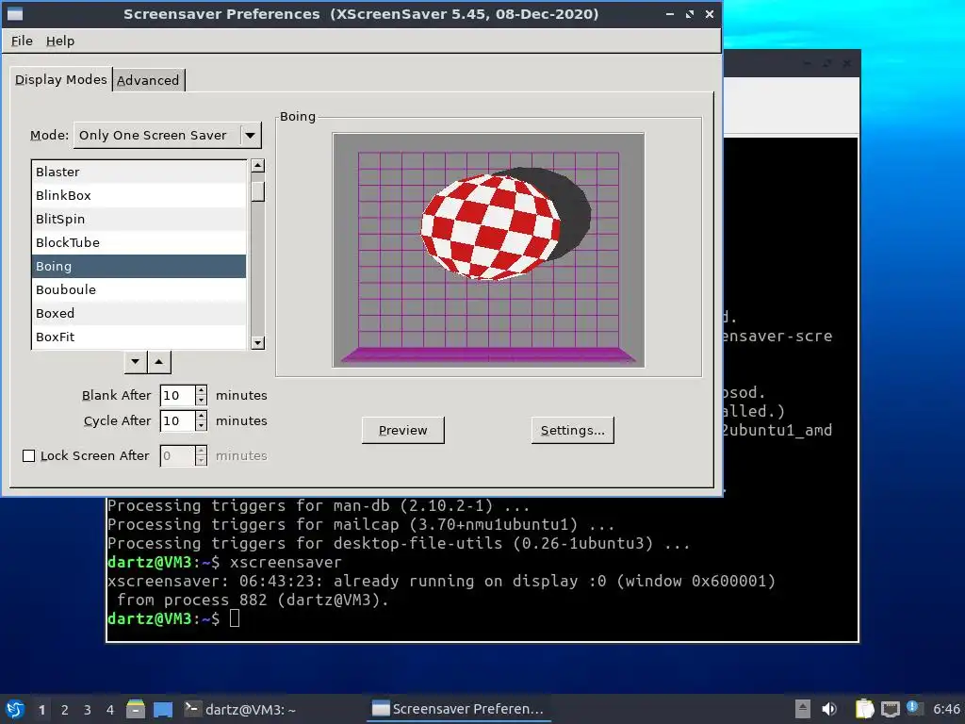Screen dimensions: 965x724
Task: Open the clipboard manager tray icon
Action: (x=864, y=709)
